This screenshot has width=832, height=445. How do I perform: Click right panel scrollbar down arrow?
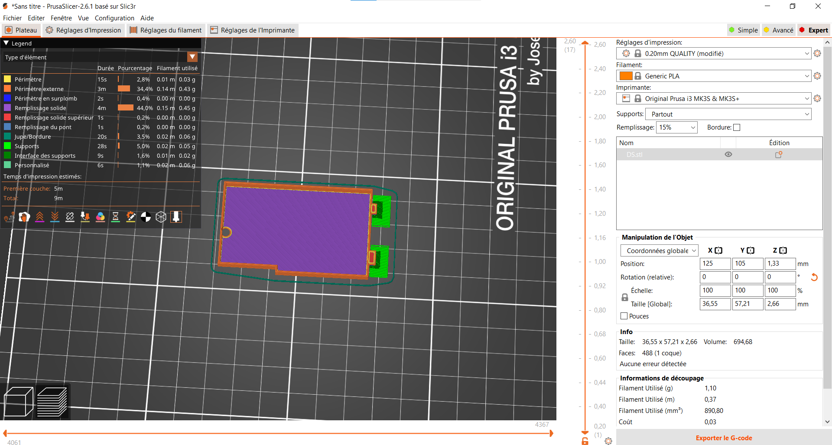[827, 422]
